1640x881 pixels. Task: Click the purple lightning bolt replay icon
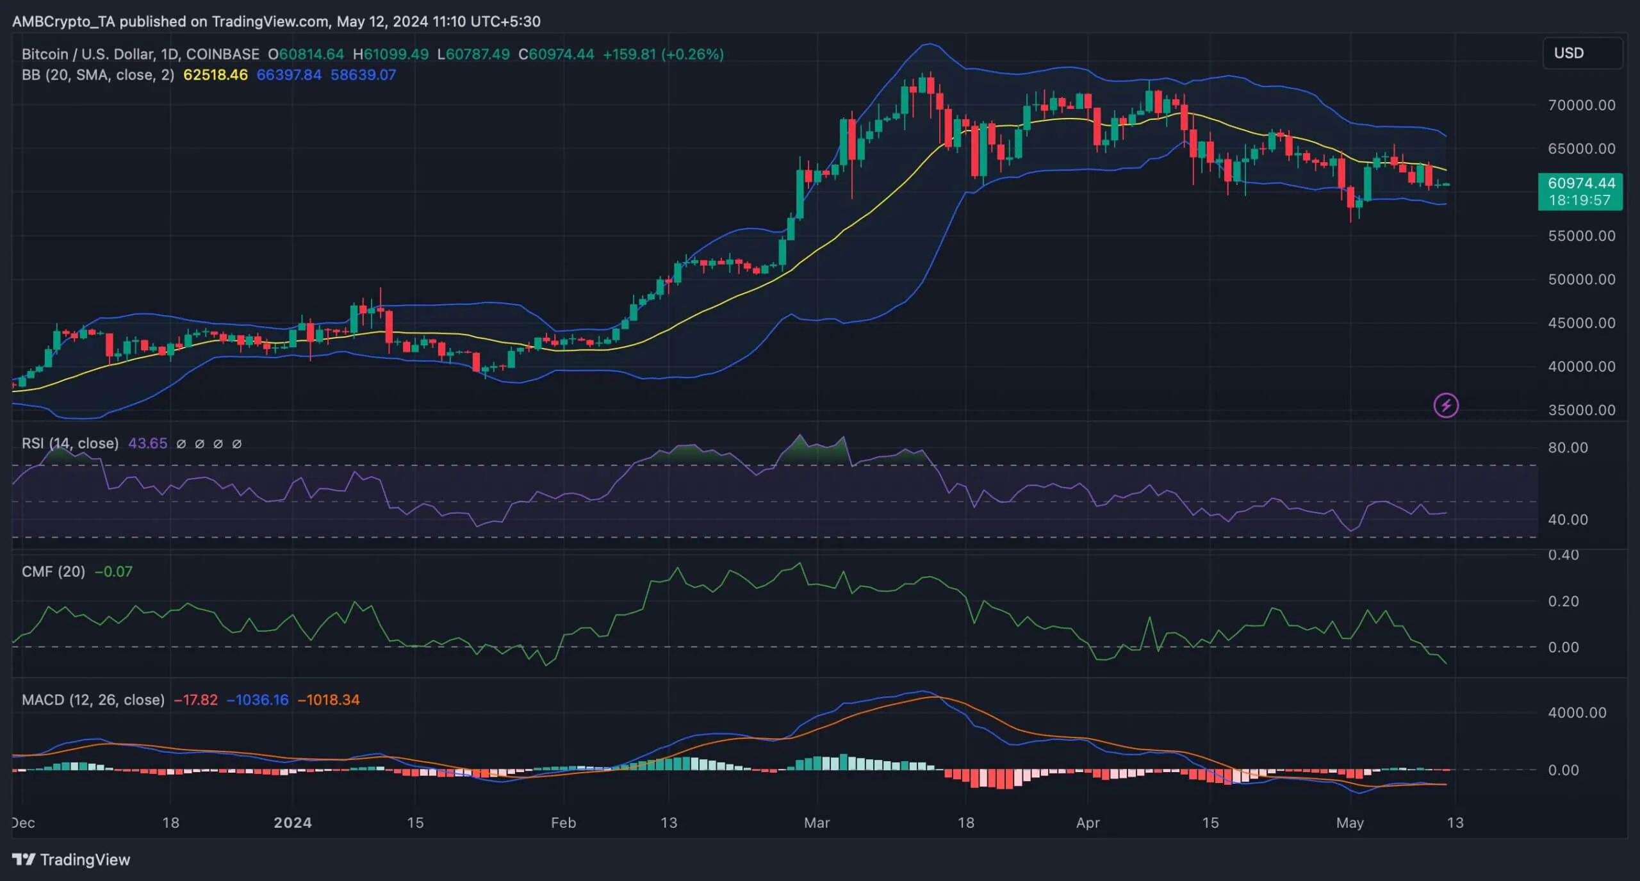coord(1445,405)
